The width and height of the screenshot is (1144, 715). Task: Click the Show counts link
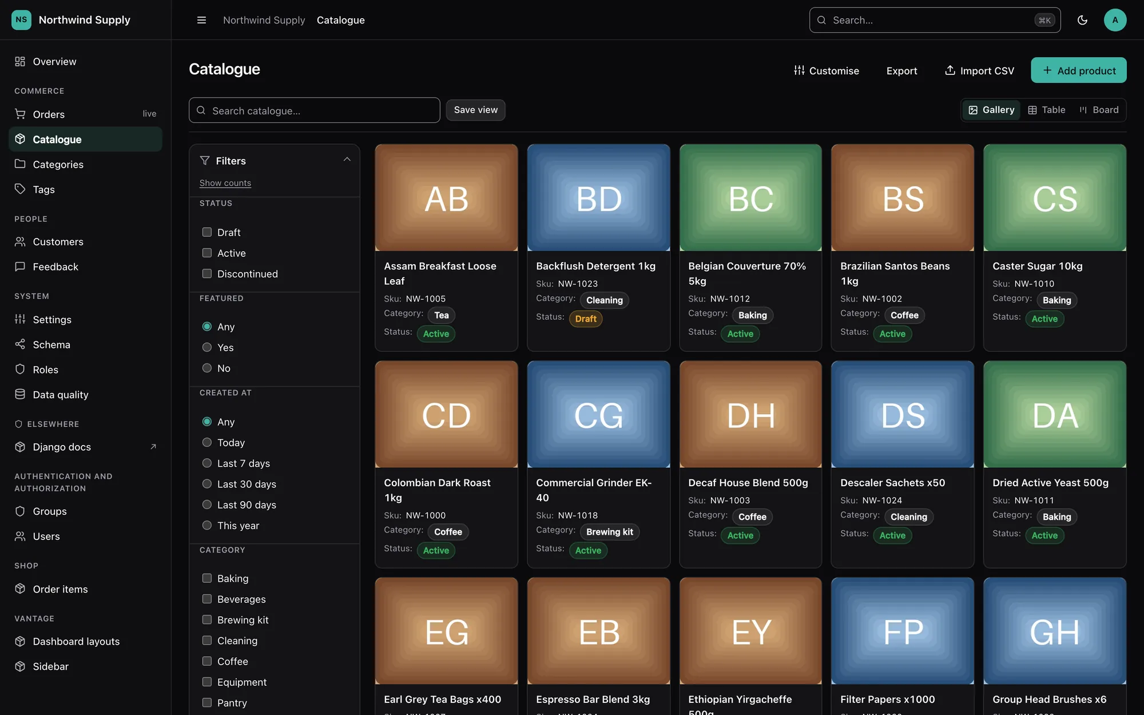225,183
